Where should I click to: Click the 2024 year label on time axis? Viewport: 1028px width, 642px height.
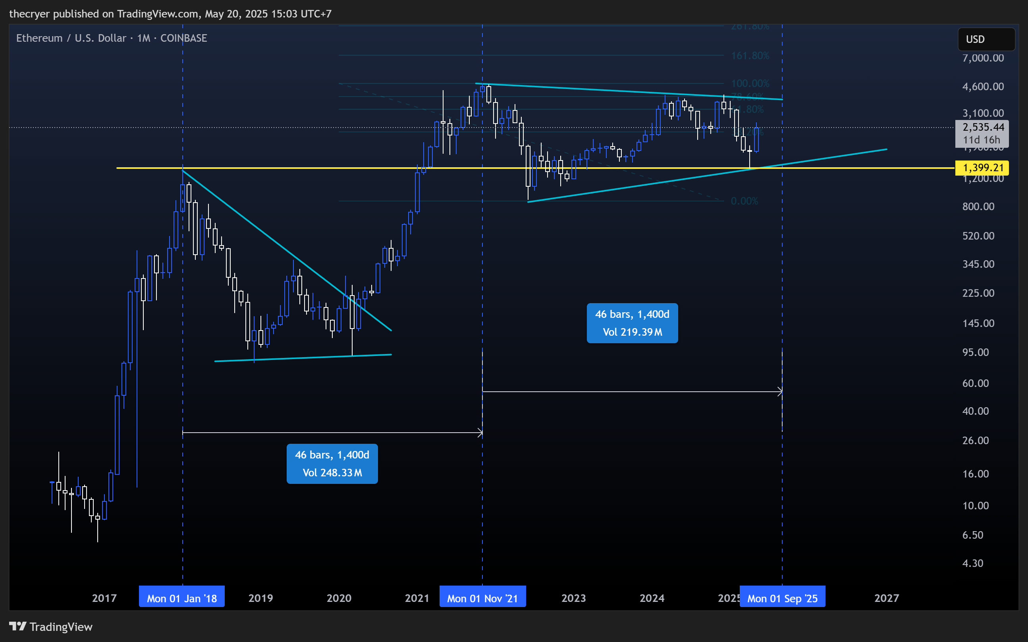(652, 598)
